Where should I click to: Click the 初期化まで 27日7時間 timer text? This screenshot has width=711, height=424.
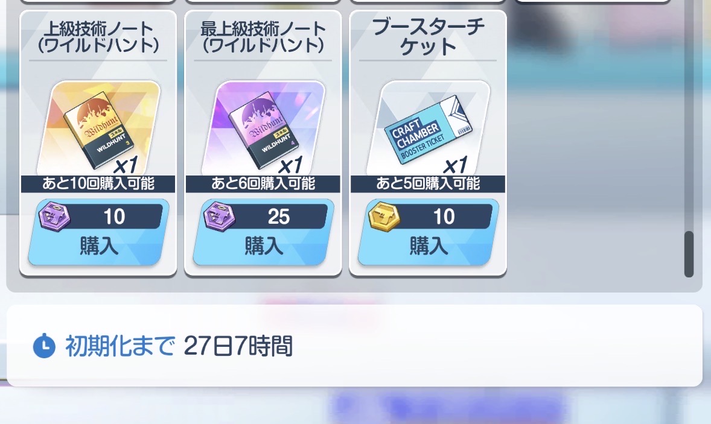click(x=179, y=346)
